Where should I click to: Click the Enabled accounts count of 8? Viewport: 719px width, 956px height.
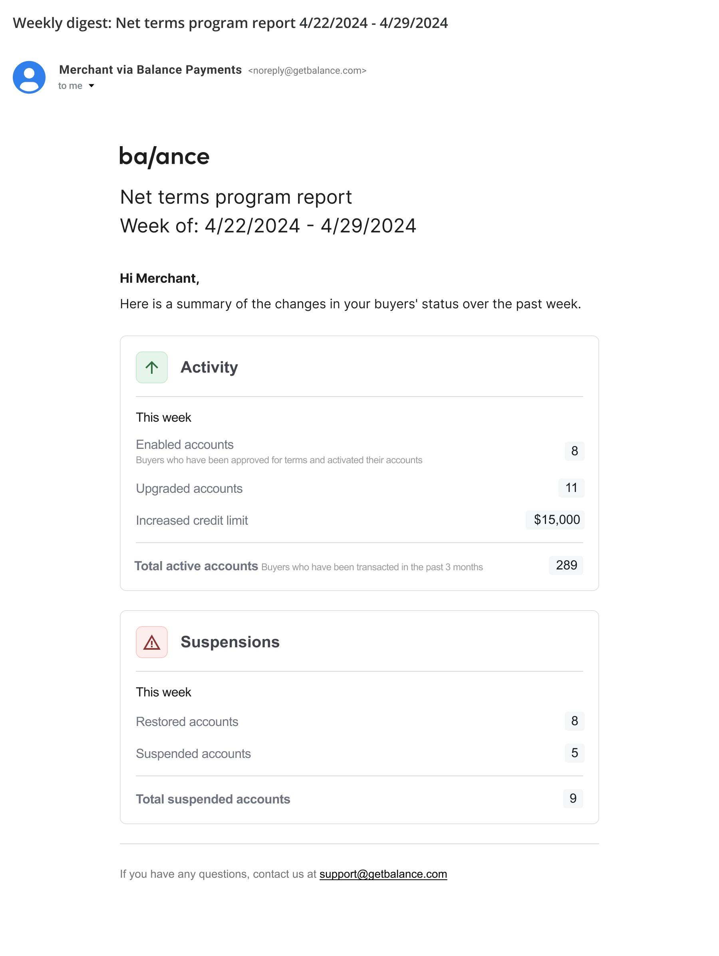tap(574, 451)
